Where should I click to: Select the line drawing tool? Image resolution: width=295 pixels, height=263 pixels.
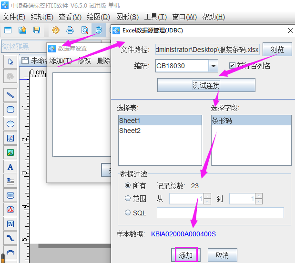(x=10, y=95)
